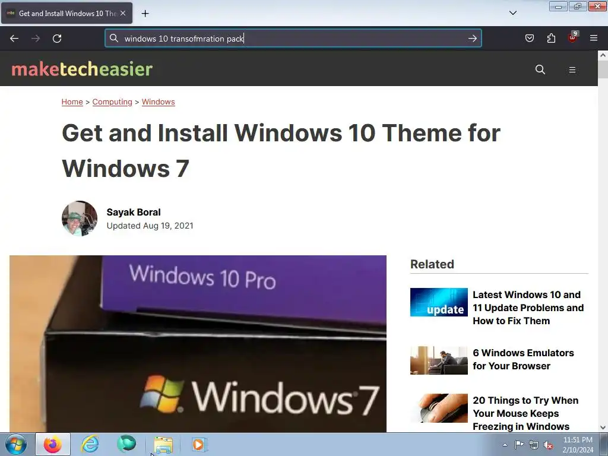Go to the Computing breadcrumb link

112,102
